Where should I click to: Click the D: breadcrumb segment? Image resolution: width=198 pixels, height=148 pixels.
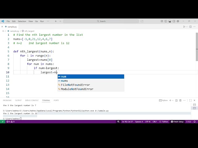[x=3, y=31]
